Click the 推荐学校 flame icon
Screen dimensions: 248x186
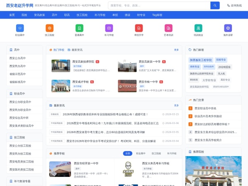51,153
